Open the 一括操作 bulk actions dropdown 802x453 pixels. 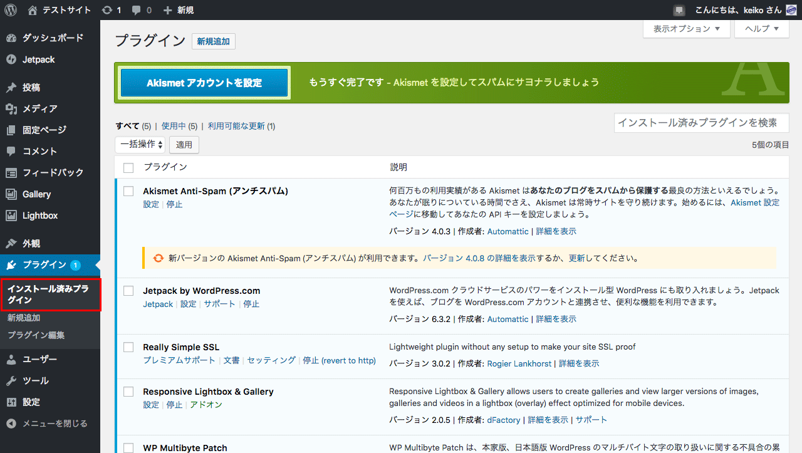click(140, 145)
